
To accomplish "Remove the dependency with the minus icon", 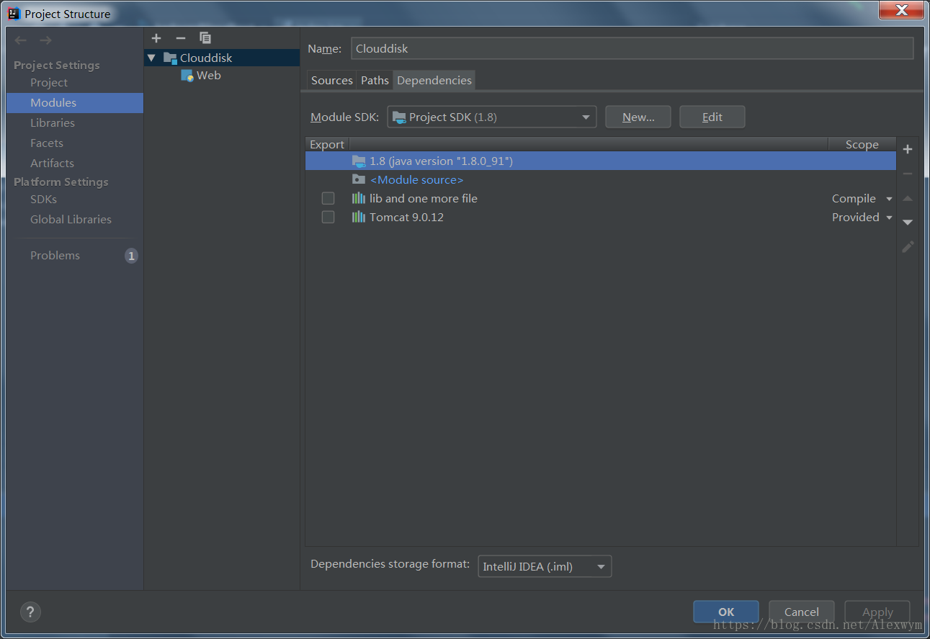I will click(908, 174).
